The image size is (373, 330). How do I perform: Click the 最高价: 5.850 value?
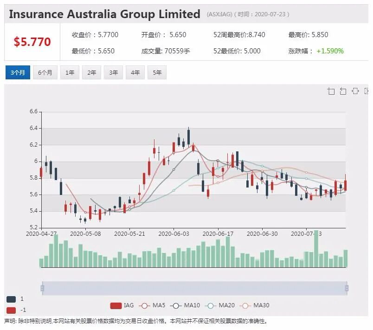(308, 35)
